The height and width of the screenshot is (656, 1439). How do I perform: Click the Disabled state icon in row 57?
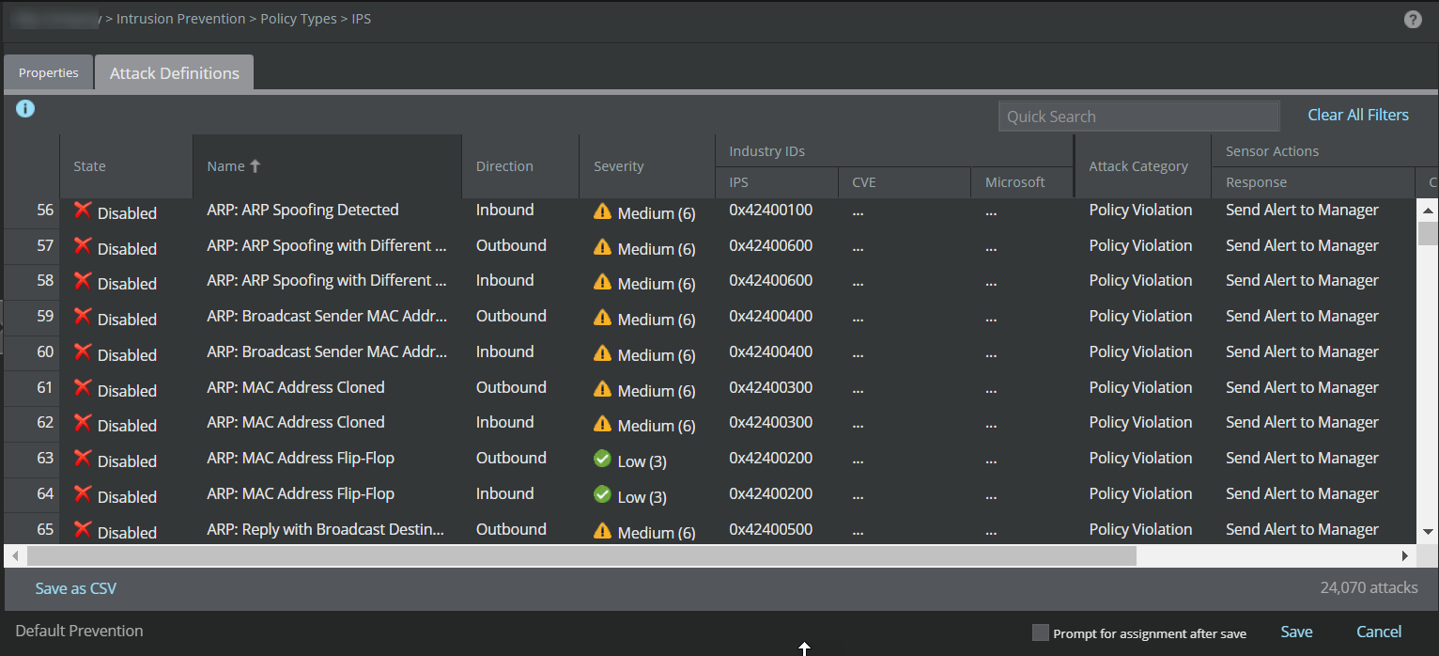coord(83,246)
